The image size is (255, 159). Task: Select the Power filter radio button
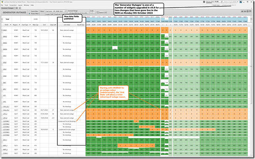pos(30,14)
